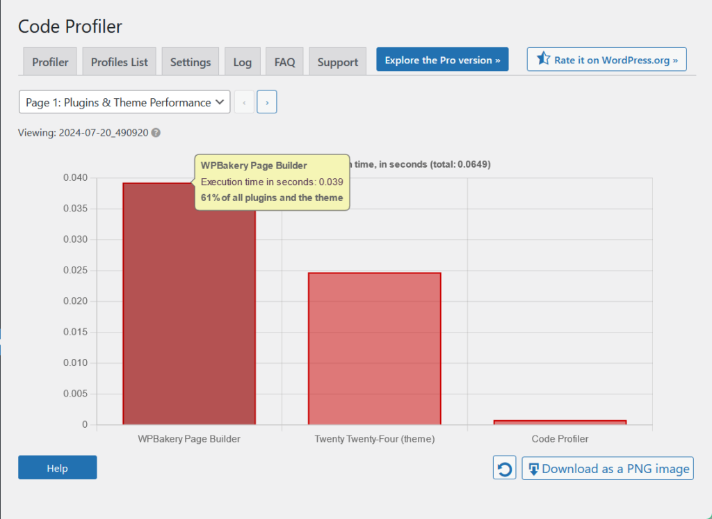Click the '0.040' y-axis value
This screenshot has height=519, width=712.
[x=75, y=177]
